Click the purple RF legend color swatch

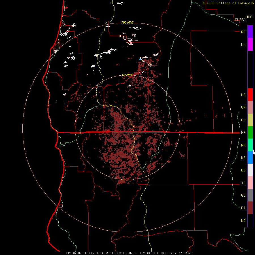point(250,32)
